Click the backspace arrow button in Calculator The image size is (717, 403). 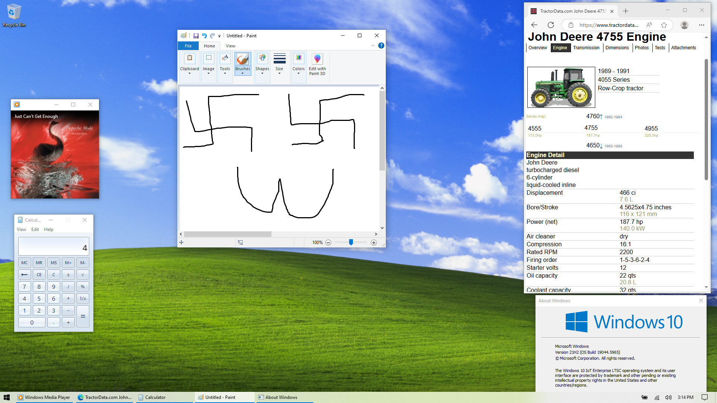click(x=25, y=275)
